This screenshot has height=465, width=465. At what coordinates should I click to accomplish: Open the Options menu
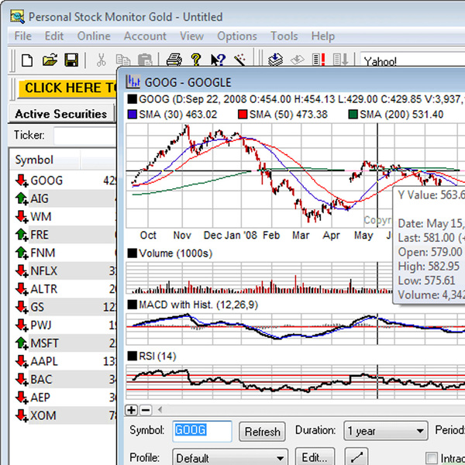[x=237, y=36]
